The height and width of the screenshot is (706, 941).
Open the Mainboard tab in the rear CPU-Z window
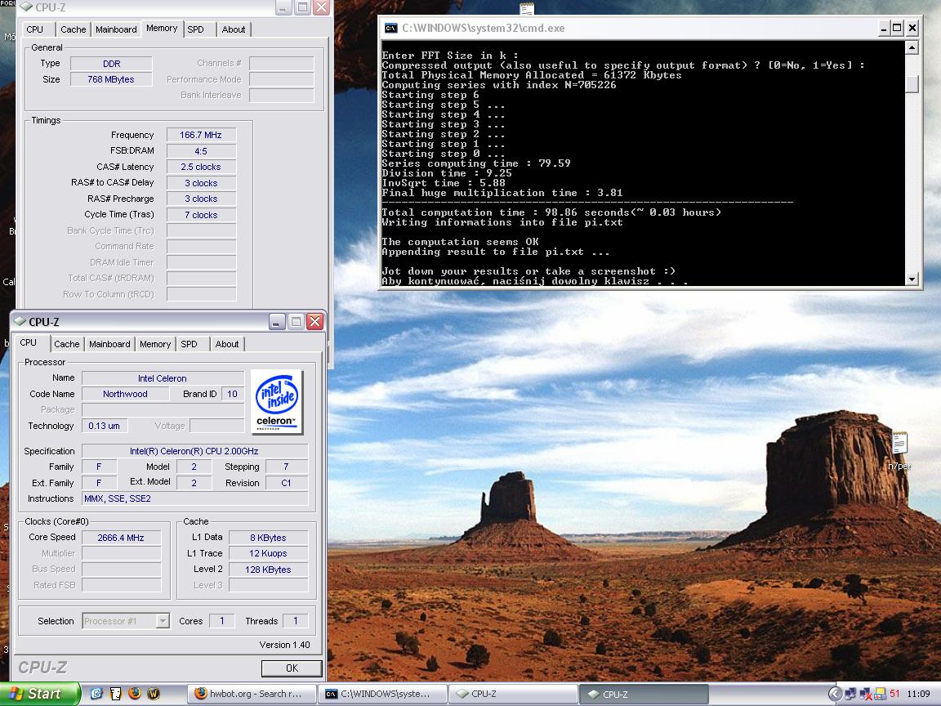pos(116,29)
